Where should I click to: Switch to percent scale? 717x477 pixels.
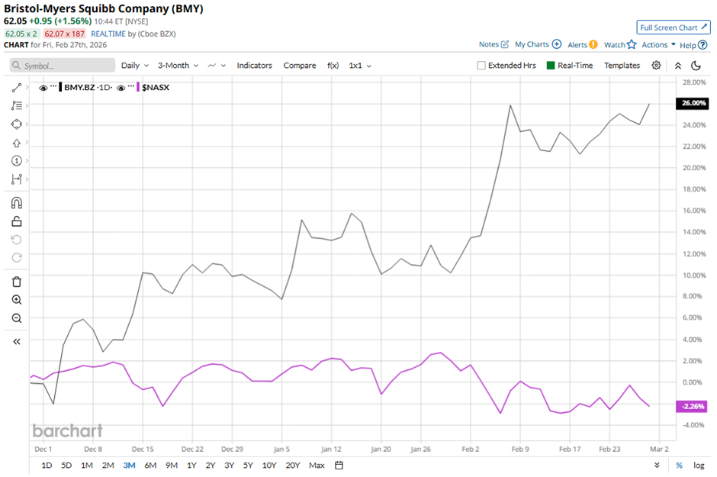point(679,466)
